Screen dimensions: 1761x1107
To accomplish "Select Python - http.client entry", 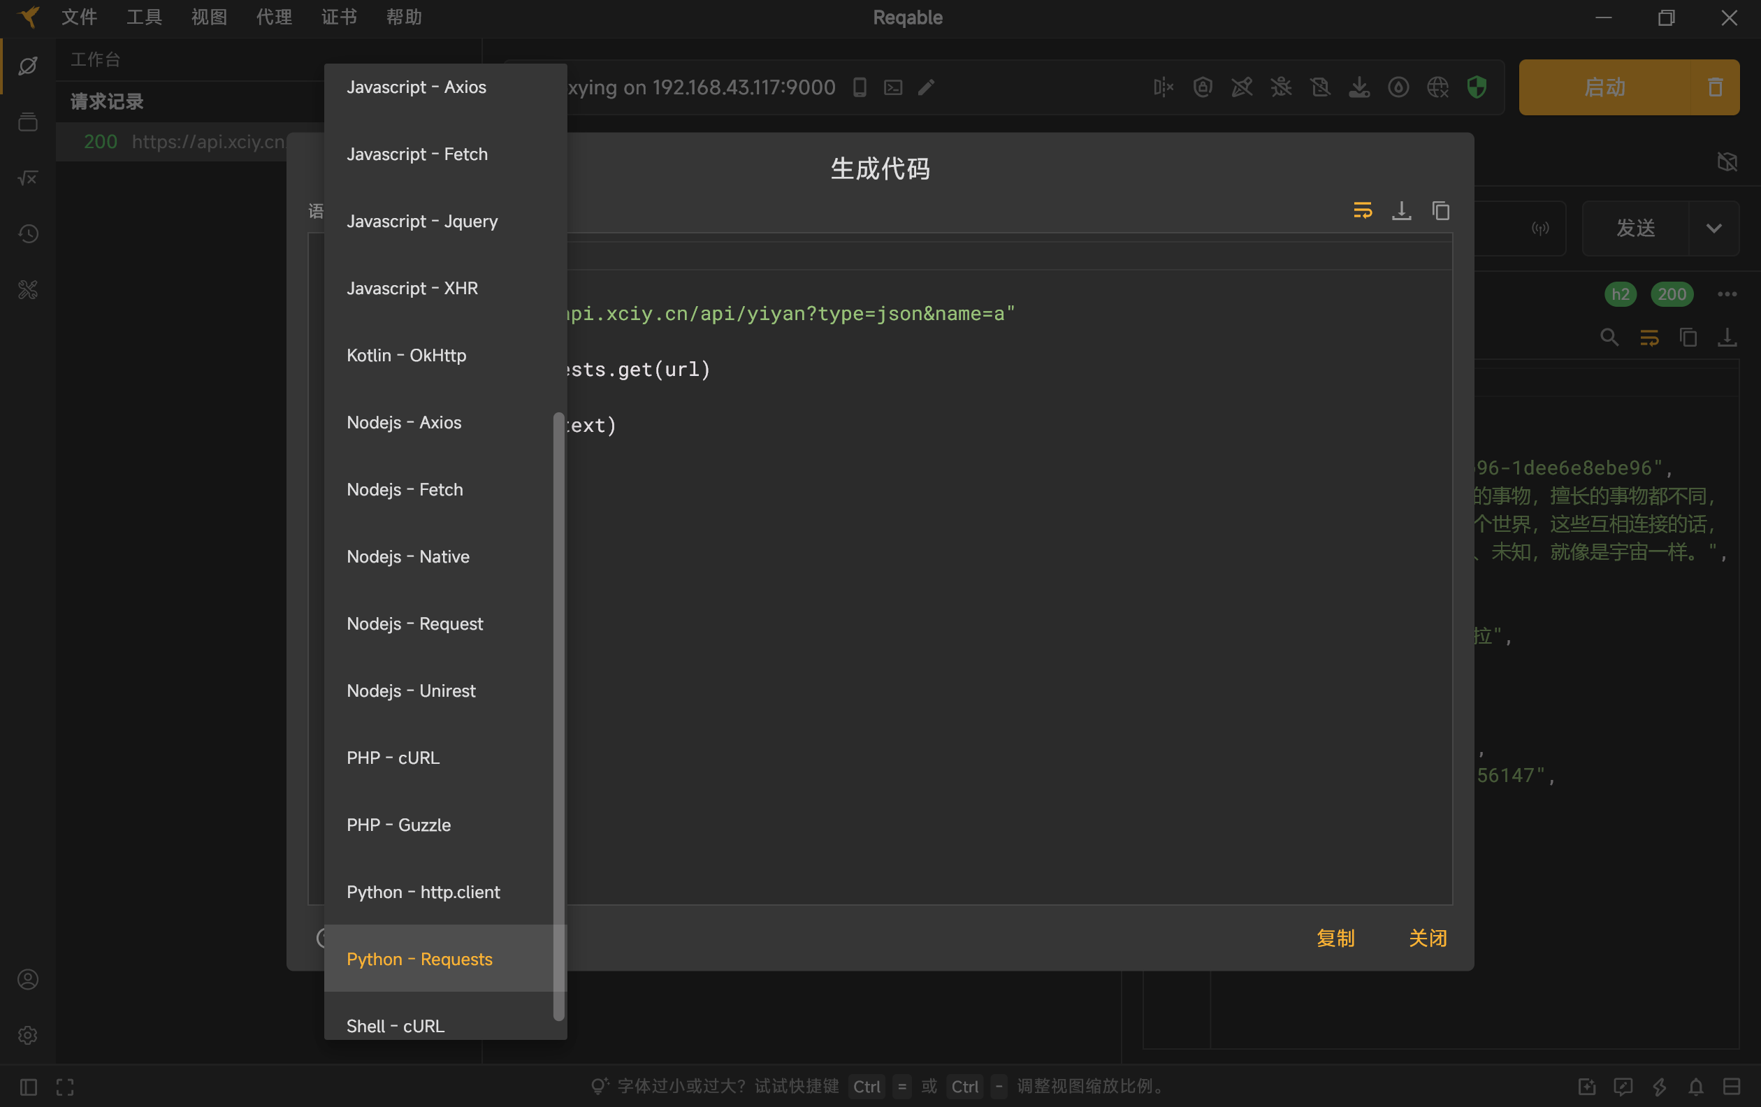I will pos(444,892).
